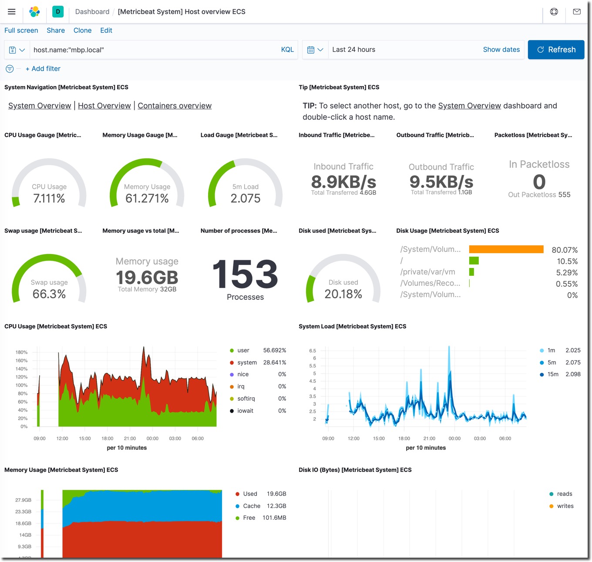Open saved query menu icon
This screenshot has width=592, height=562.
pyautogui.click(x=17, y=50)
